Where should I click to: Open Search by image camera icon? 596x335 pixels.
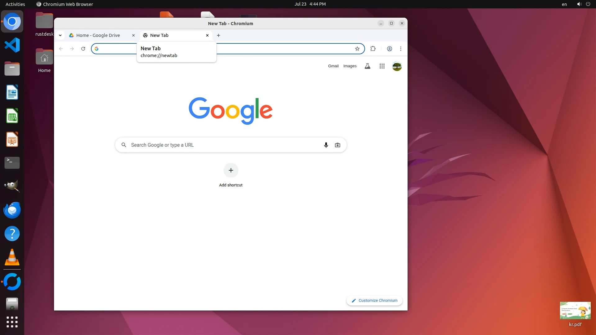coord(337,145)
